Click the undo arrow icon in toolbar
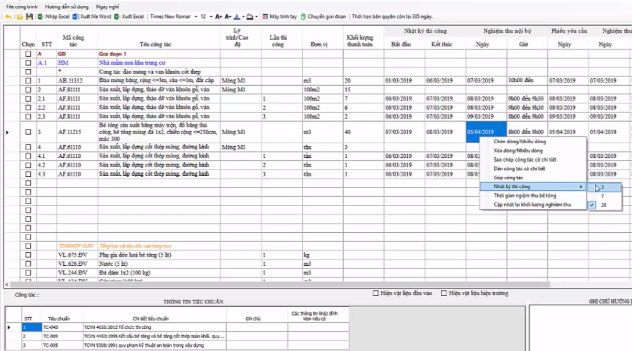 click(8, 17)
